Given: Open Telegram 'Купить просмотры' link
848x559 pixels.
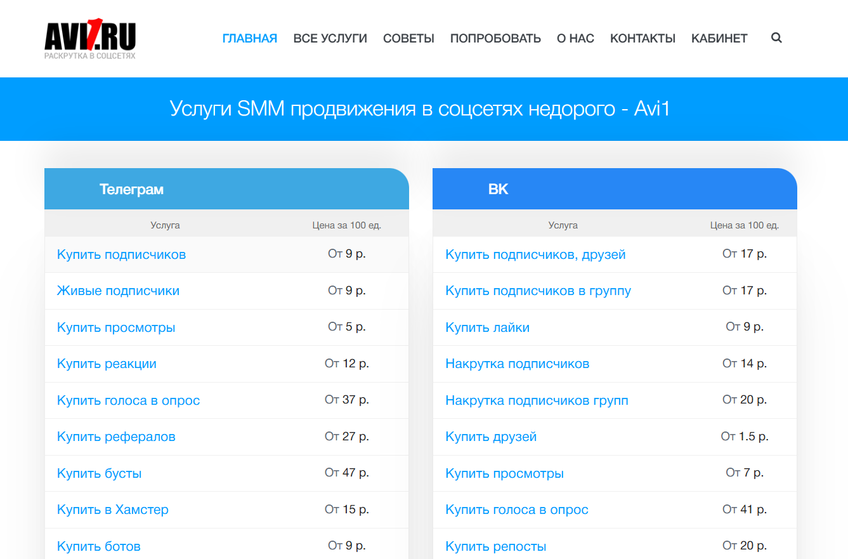Looking at the screenshot, I should coord(116,327).
